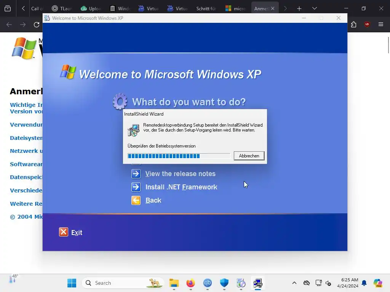Switch to the TLaun browser tab
The image size is (390, 292).
point(62,8)
